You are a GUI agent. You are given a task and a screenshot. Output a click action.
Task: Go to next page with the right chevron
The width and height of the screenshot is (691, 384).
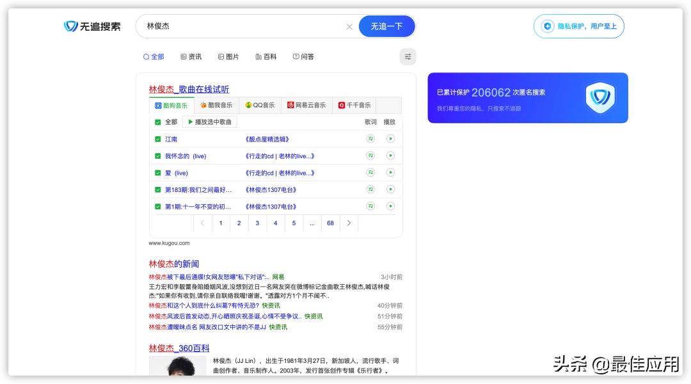[348, 223]
